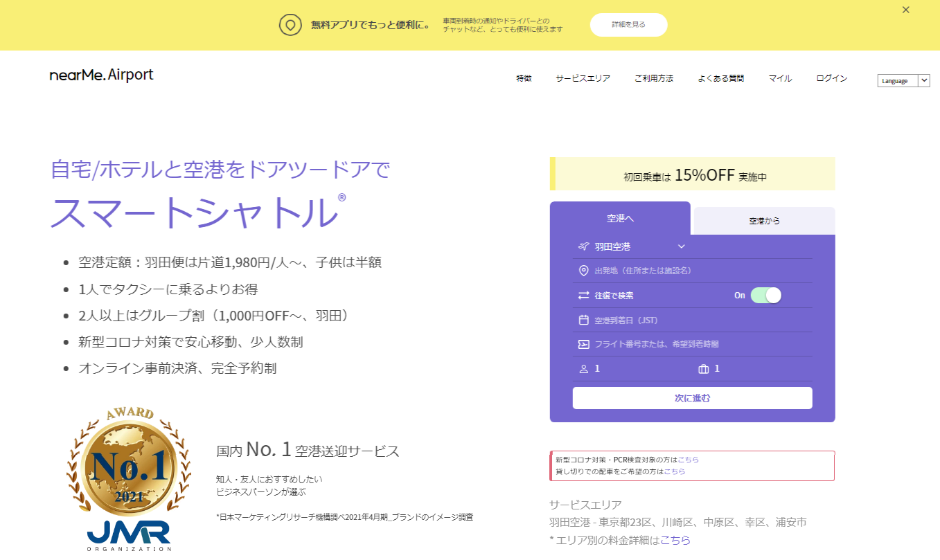Click the 空港定額 bullet line
This screenshot has width=940, height=560.
[x=230, y=262]
